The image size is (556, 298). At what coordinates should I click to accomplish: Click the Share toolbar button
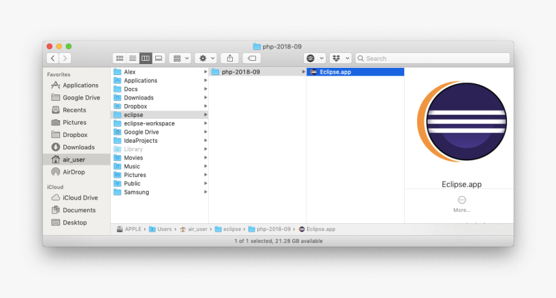(x=230, y=58)
